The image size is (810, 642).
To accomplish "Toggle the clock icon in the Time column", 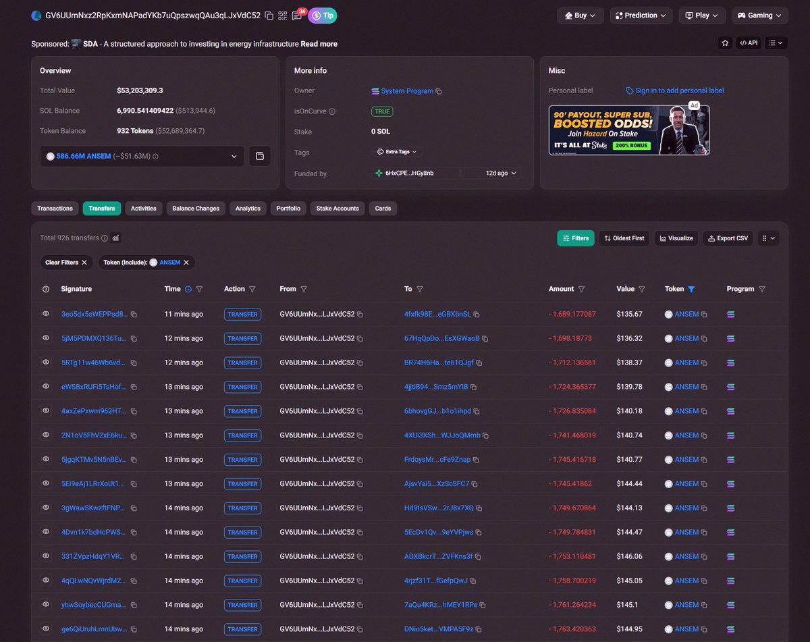I will pyautogui.click(x=188, y=289).
